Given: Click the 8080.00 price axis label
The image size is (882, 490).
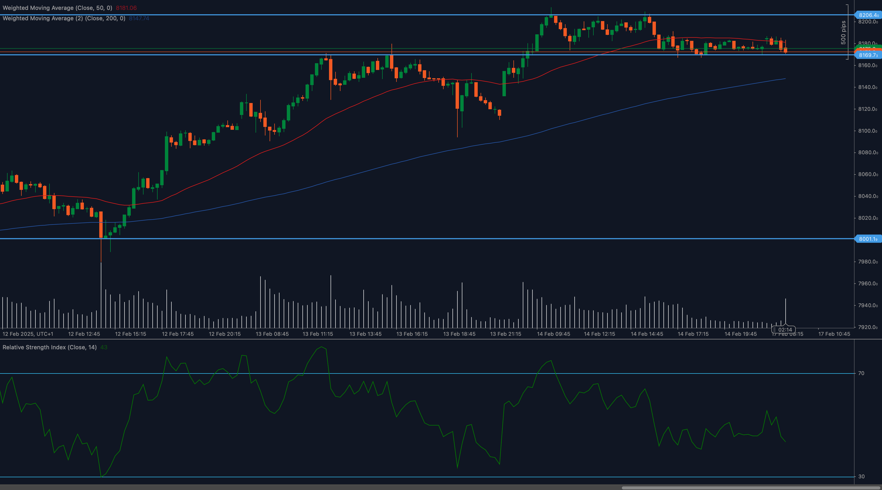Looking at the screenshot, I should pos(868,152).
